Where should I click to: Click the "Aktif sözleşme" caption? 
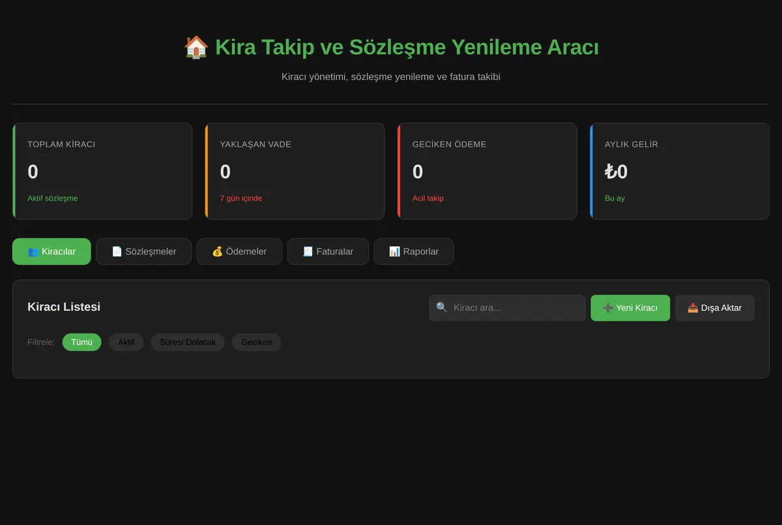[x=53, y=198]
